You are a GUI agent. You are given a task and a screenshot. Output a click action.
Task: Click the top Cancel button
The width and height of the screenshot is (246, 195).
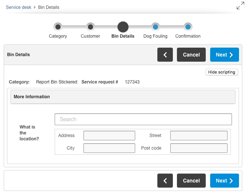191,55
